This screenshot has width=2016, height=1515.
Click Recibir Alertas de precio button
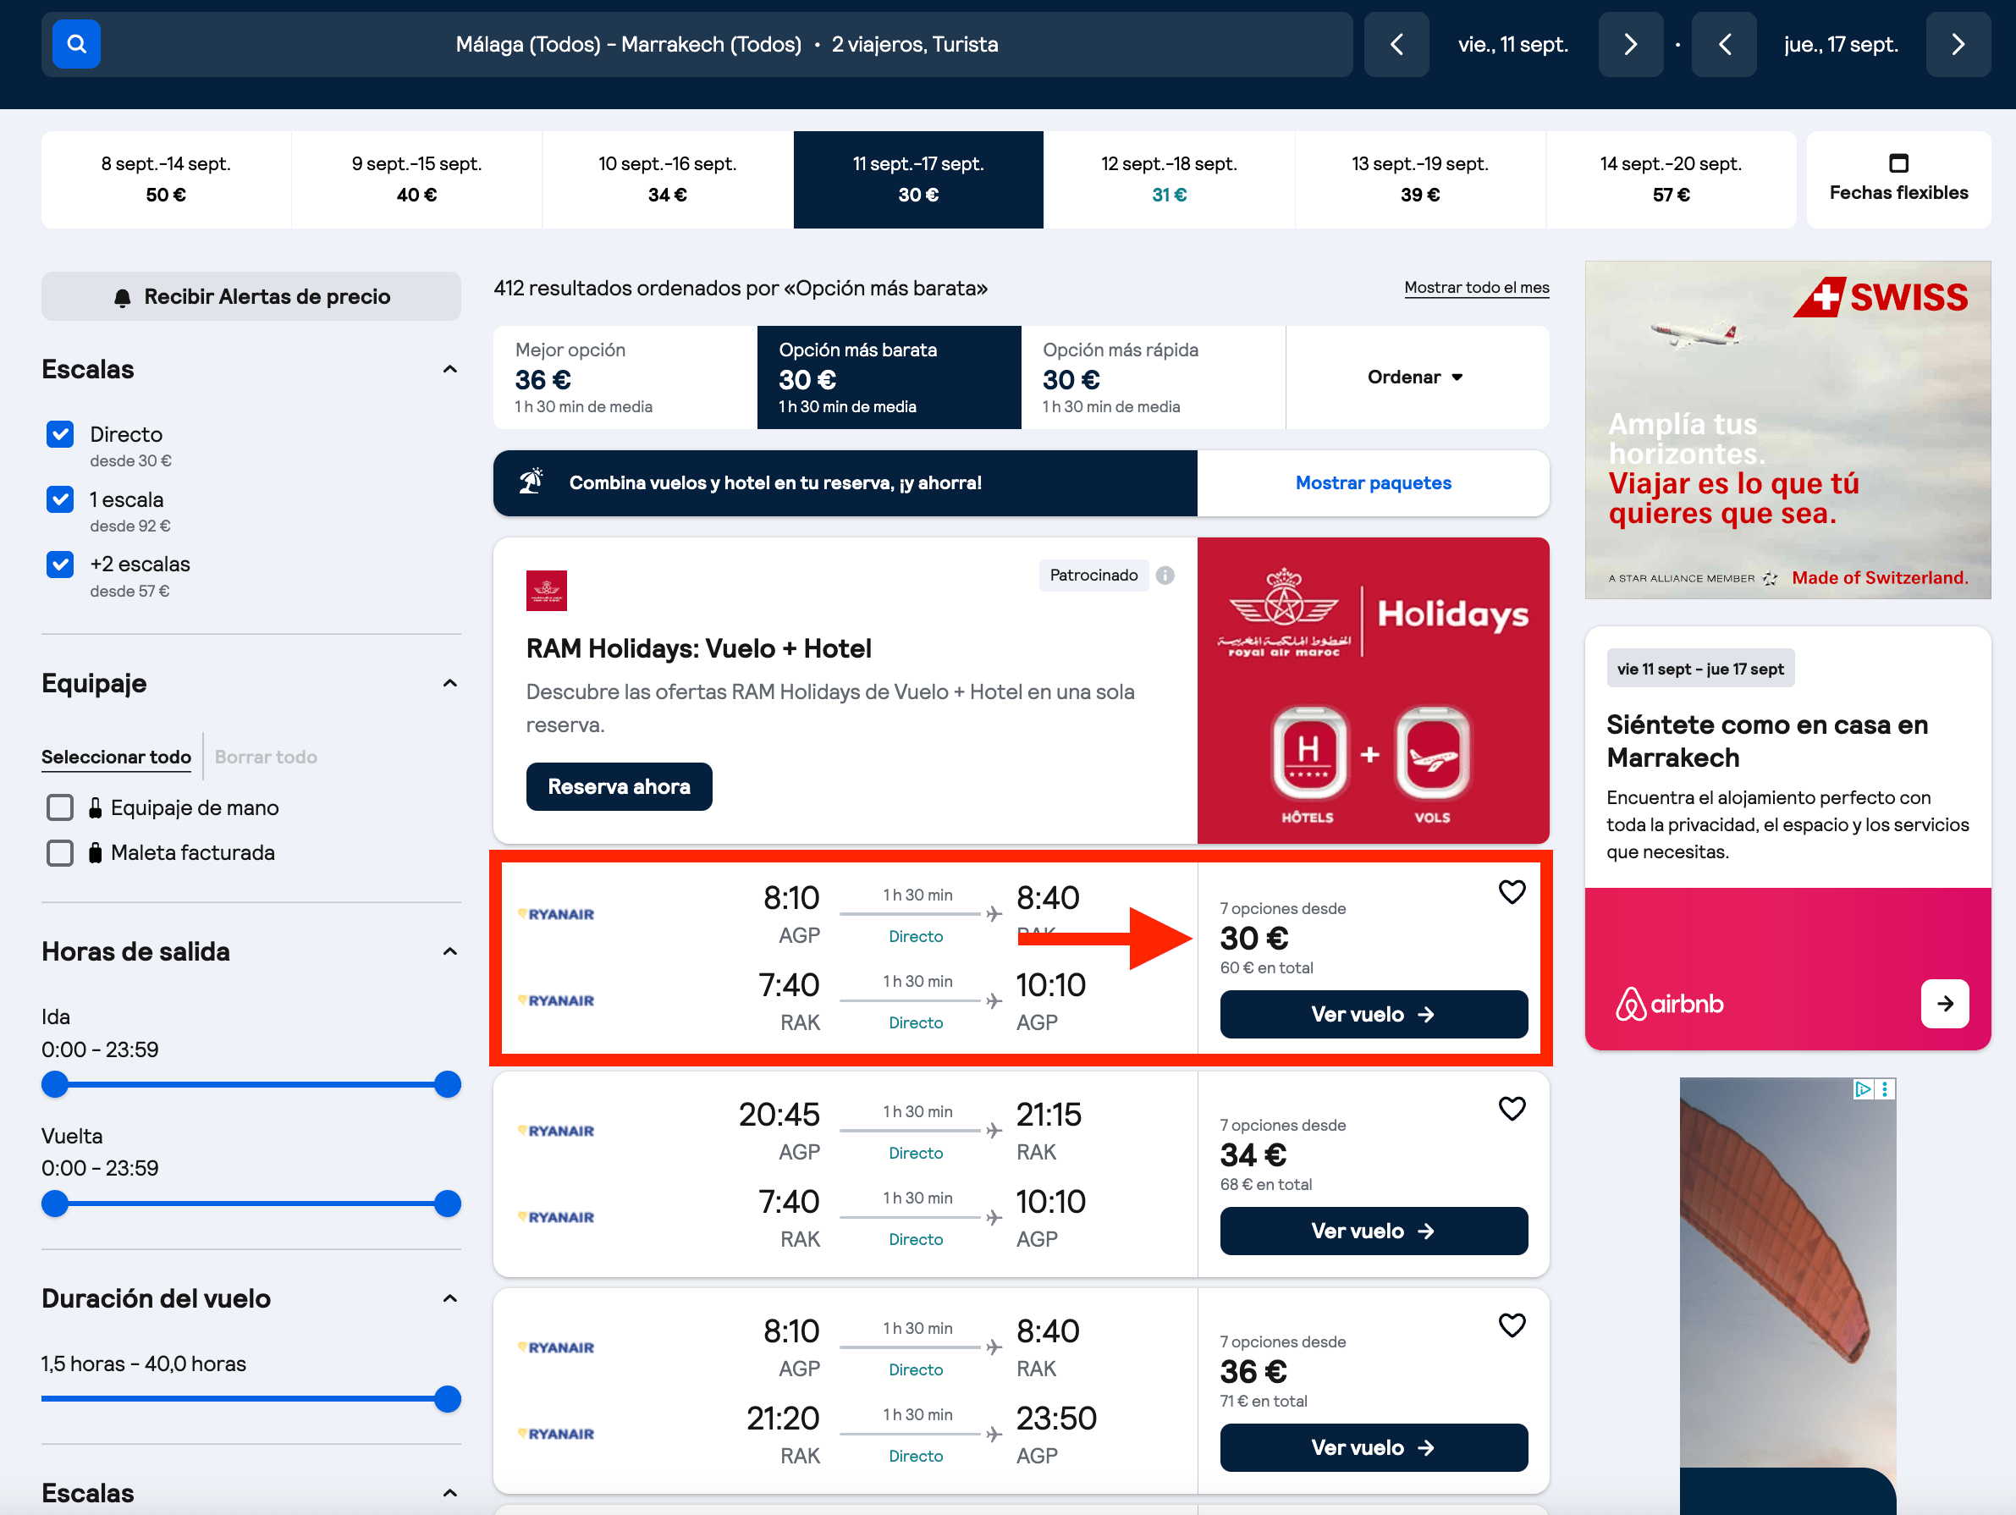(251, 296)
